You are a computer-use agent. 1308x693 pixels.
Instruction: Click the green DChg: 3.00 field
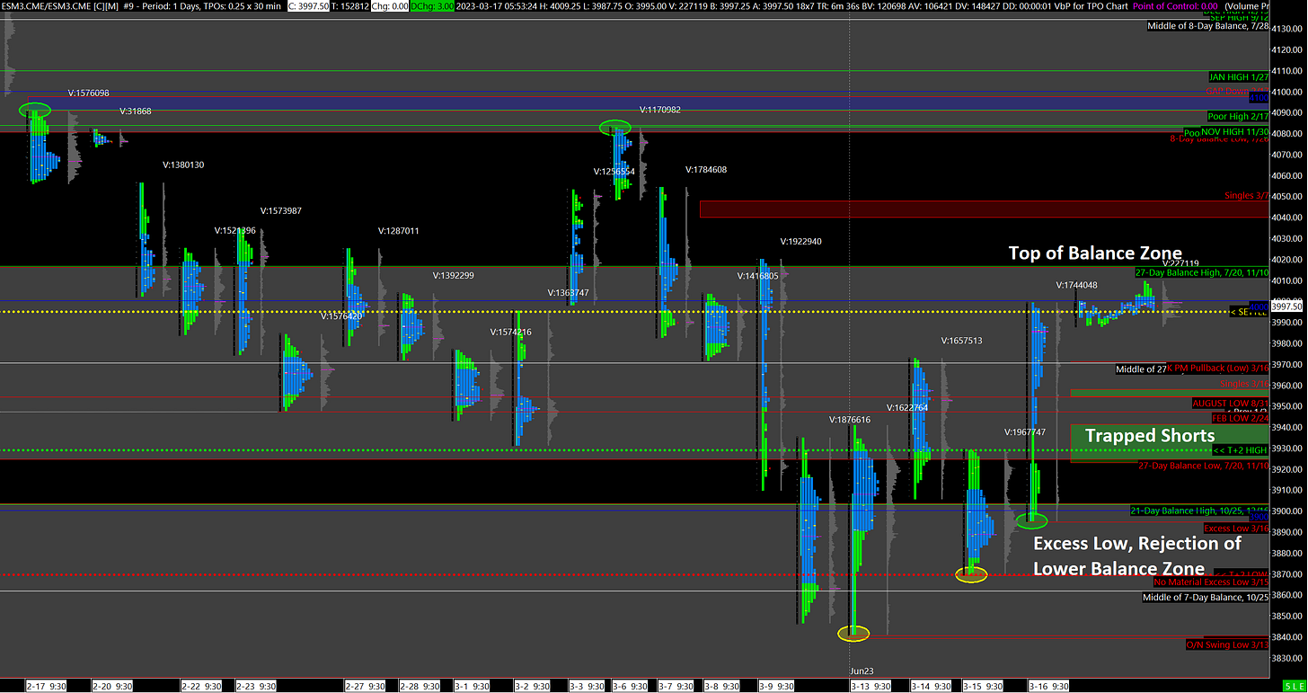(x=433, y=5)
